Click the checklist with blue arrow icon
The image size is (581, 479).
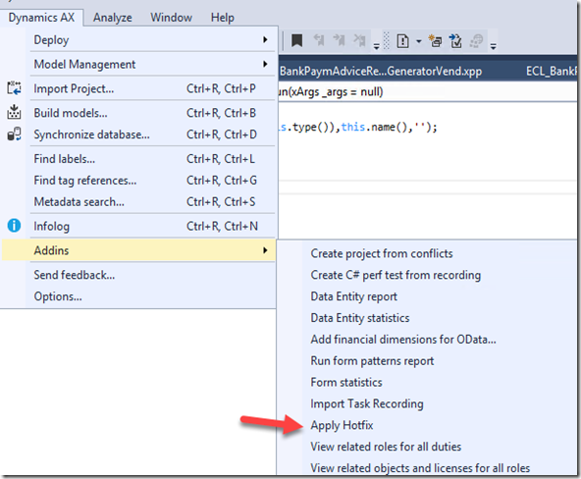point(455,41)
